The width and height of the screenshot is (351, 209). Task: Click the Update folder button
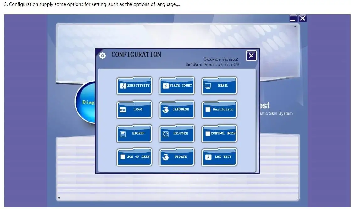pos(177,157)
